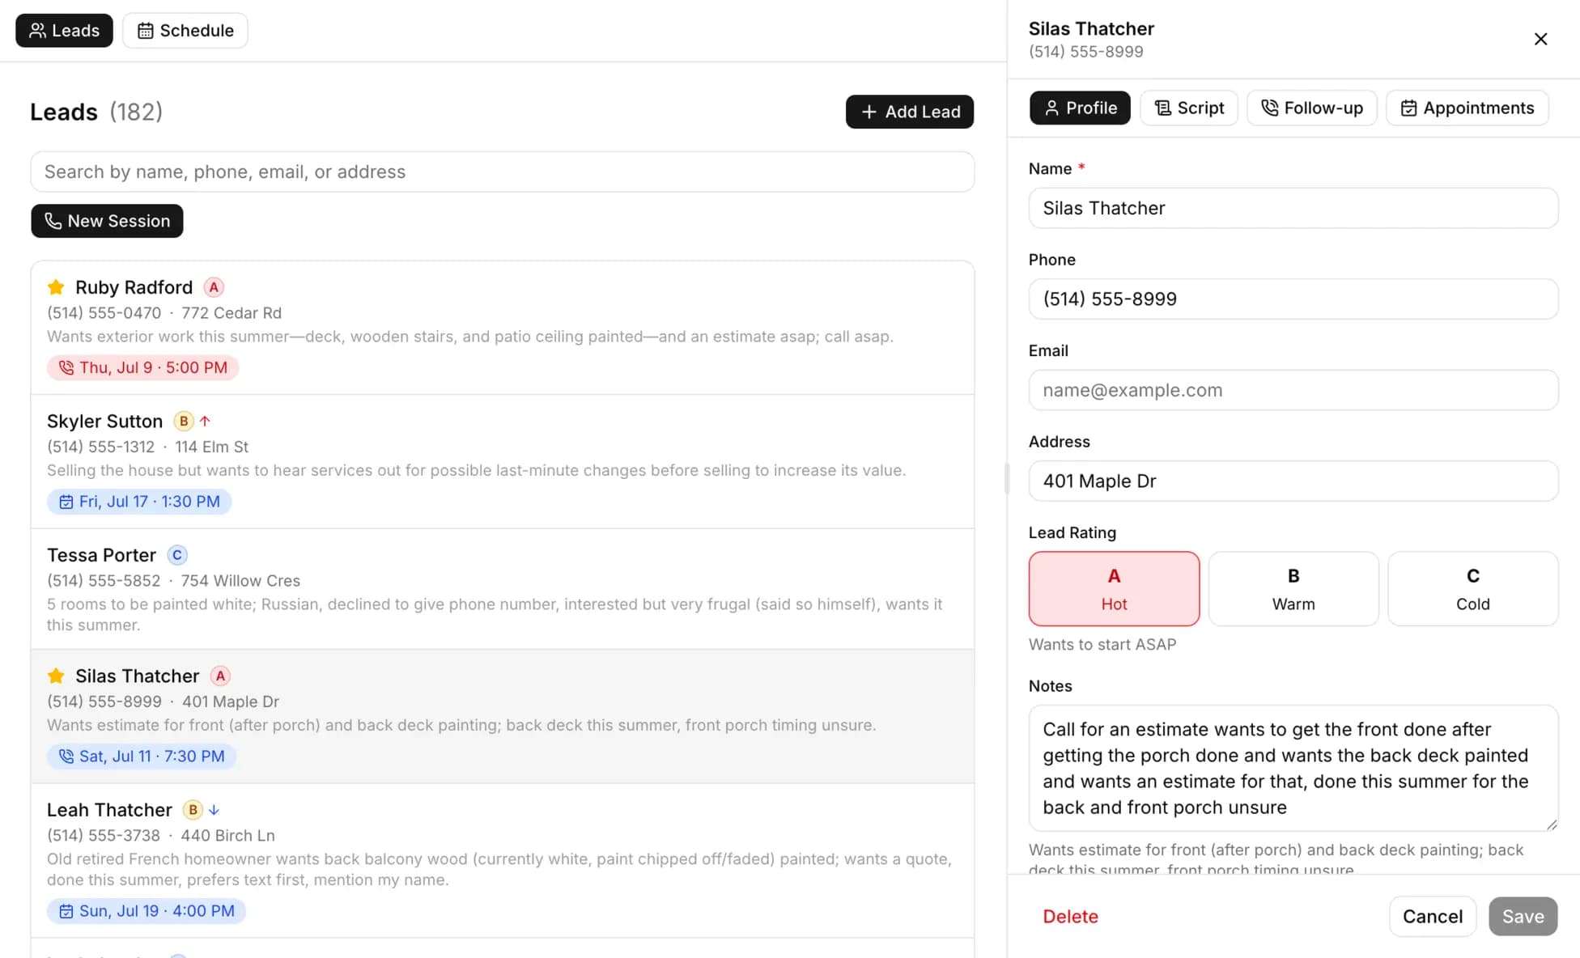Click the Add Lead button

[910, 112]
